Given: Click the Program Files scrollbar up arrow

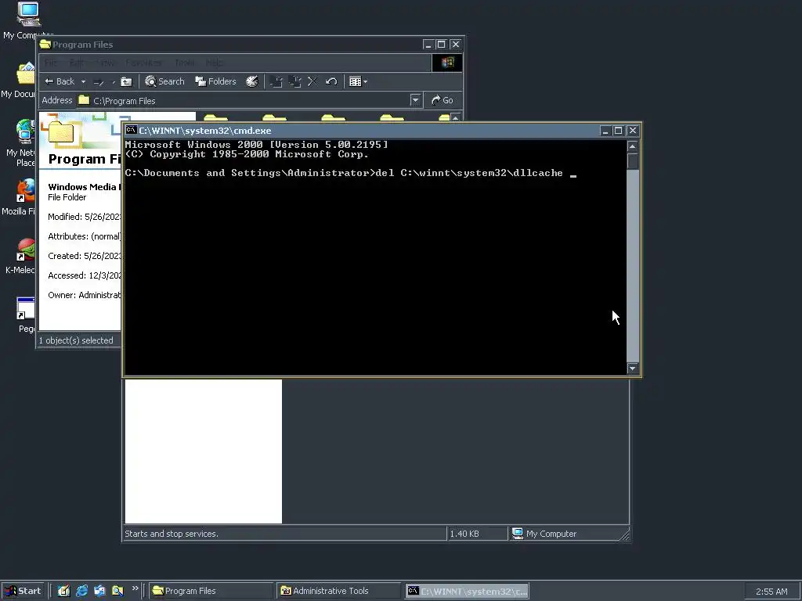Looking at the screenshot, I should tap(456, 117).
